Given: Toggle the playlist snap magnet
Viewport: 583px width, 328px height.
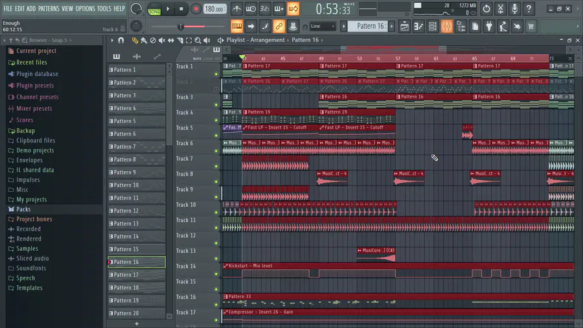Looking at the screenshot, I should [121, 40].
